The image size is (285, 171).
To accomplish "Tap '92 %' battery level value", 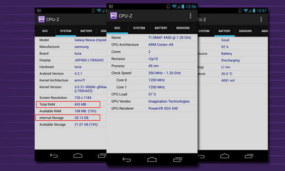I will coord(225,47).
